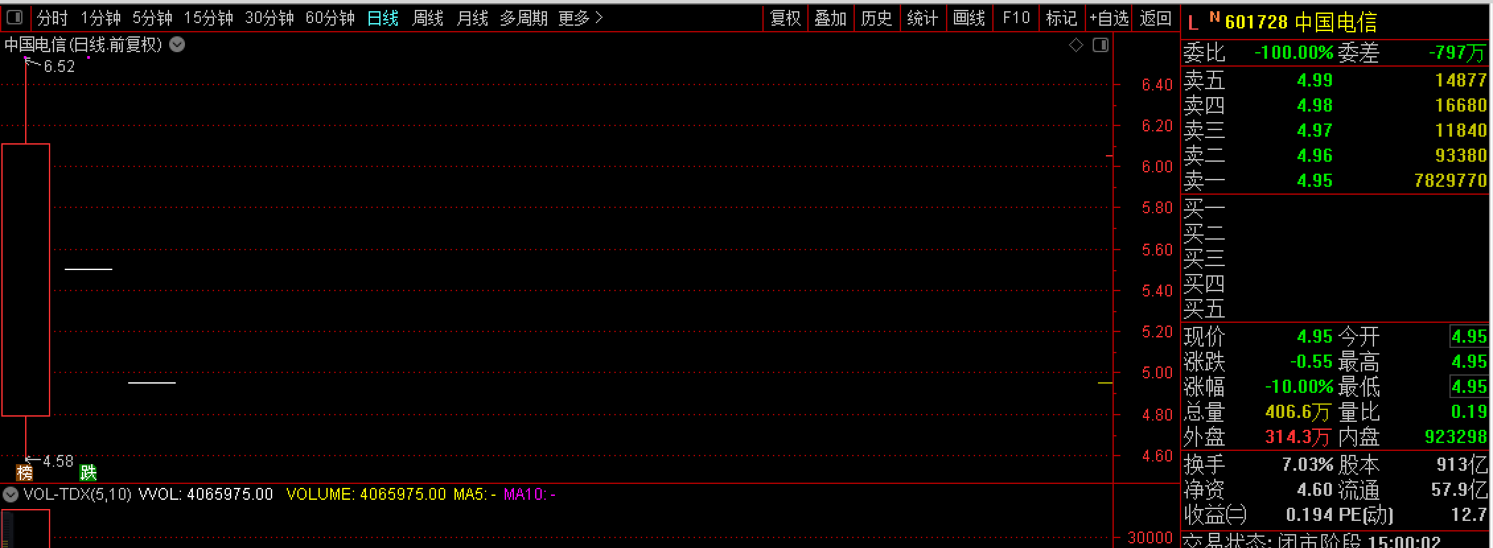
Task: Click the diamond icon above the chart
Action: [1076, 45]
